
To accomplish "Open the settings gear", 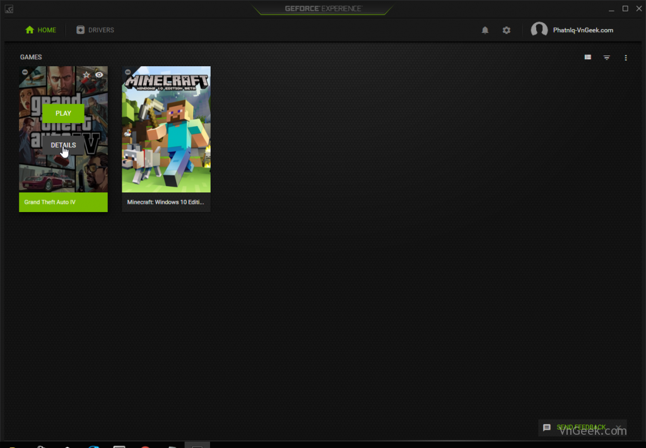I will point(507,30).
